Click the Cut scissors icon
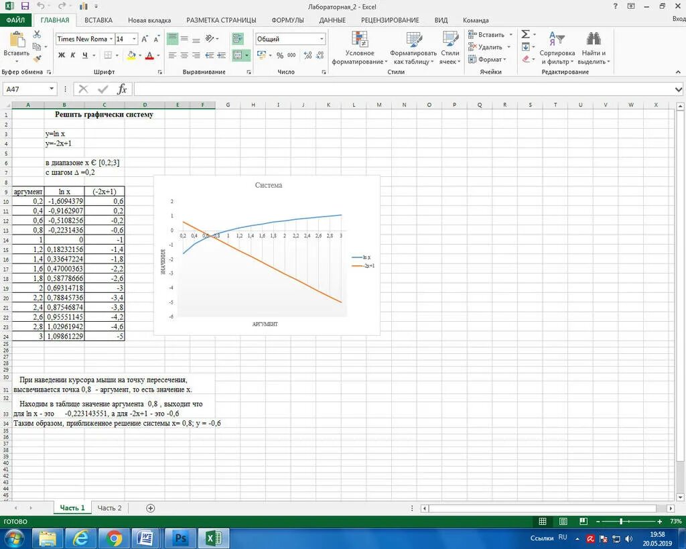686x549 pixels. coord(38,35)
